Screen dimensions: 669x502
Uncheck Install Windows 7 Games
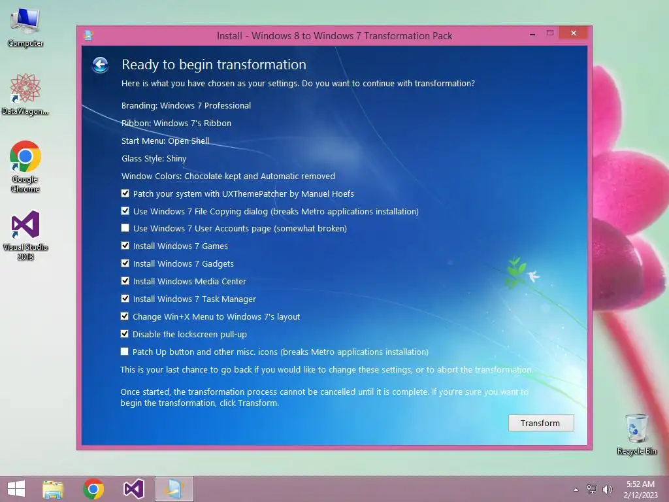coord(125,246)
